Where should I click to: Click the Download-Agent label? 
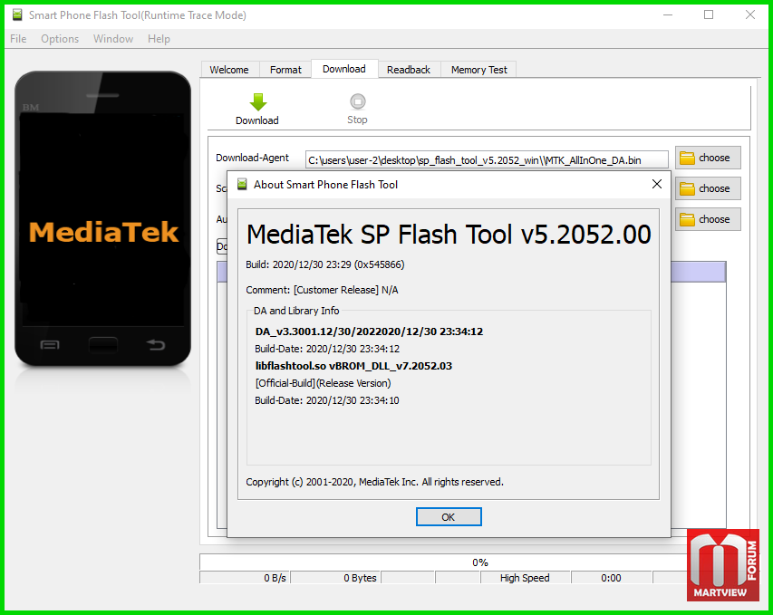[x=253, y=158]
